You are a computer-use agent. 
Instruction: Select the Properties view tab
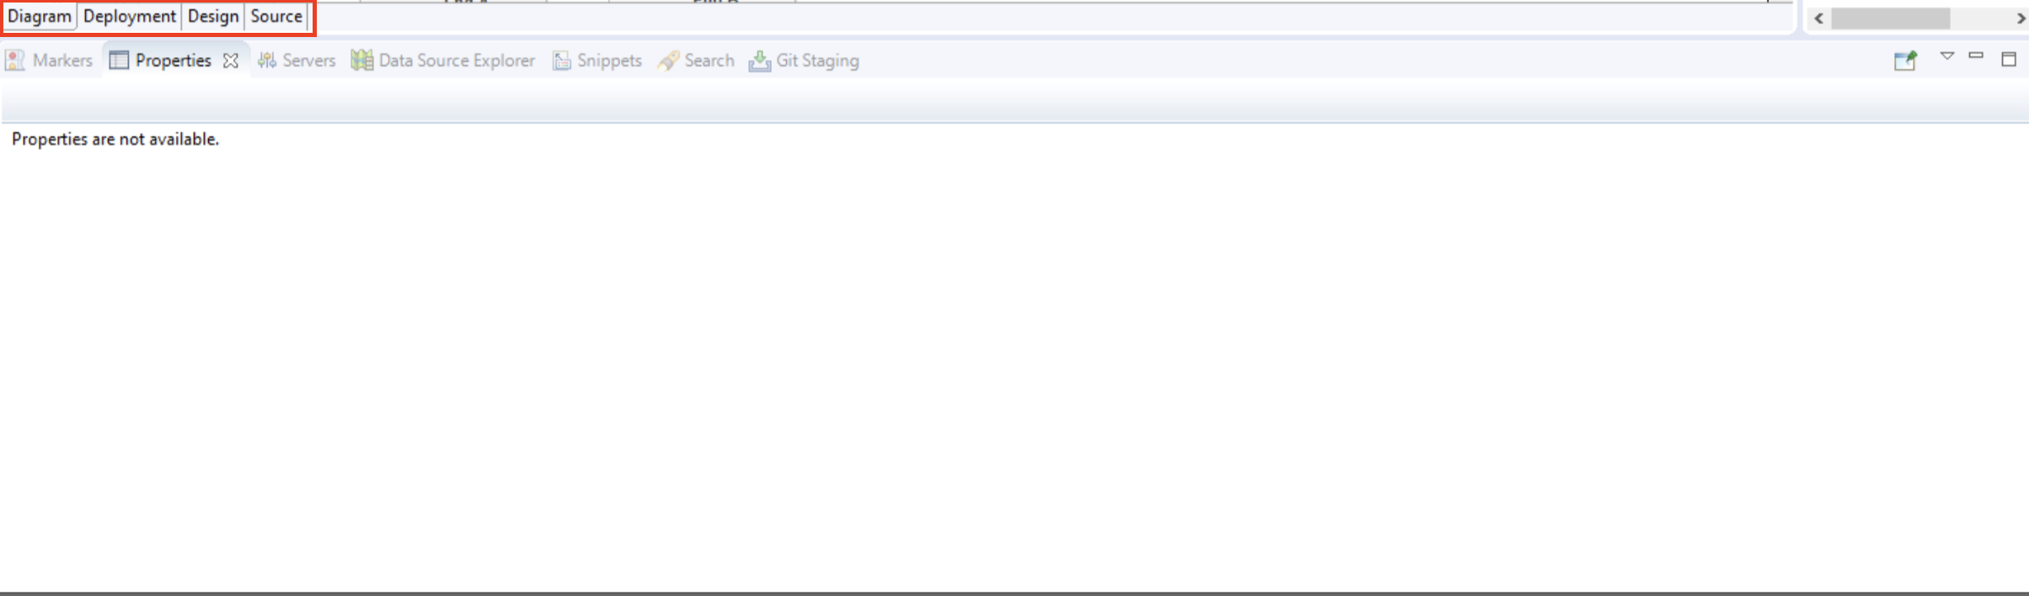[x=174, y=61]
